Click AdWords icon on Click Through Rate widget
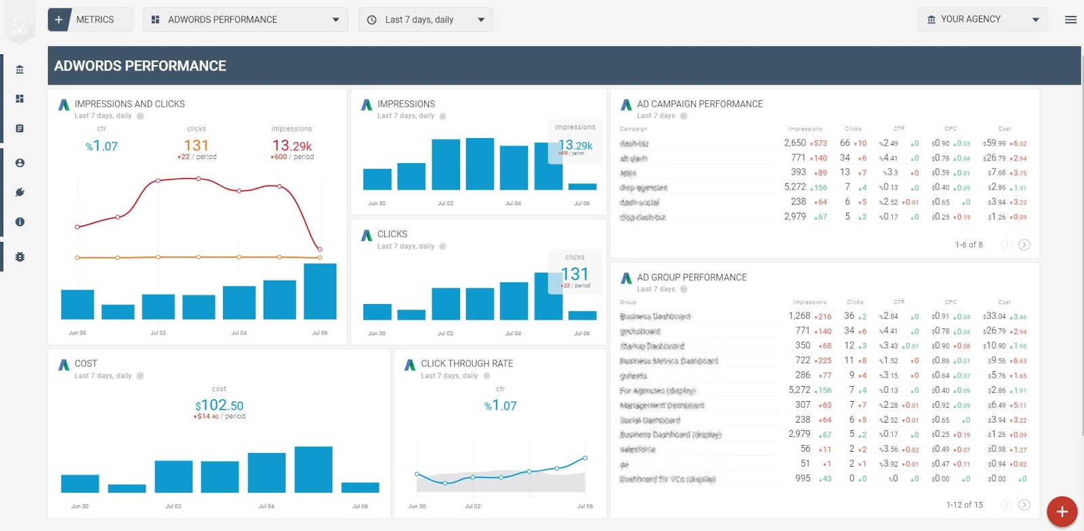 pos(410,364)
